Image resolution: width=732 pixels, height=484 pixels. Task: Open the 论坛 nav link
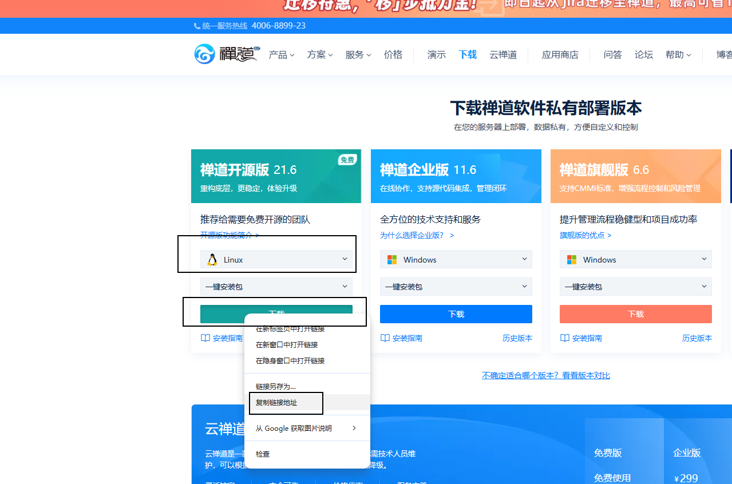[x=644, y=55]
